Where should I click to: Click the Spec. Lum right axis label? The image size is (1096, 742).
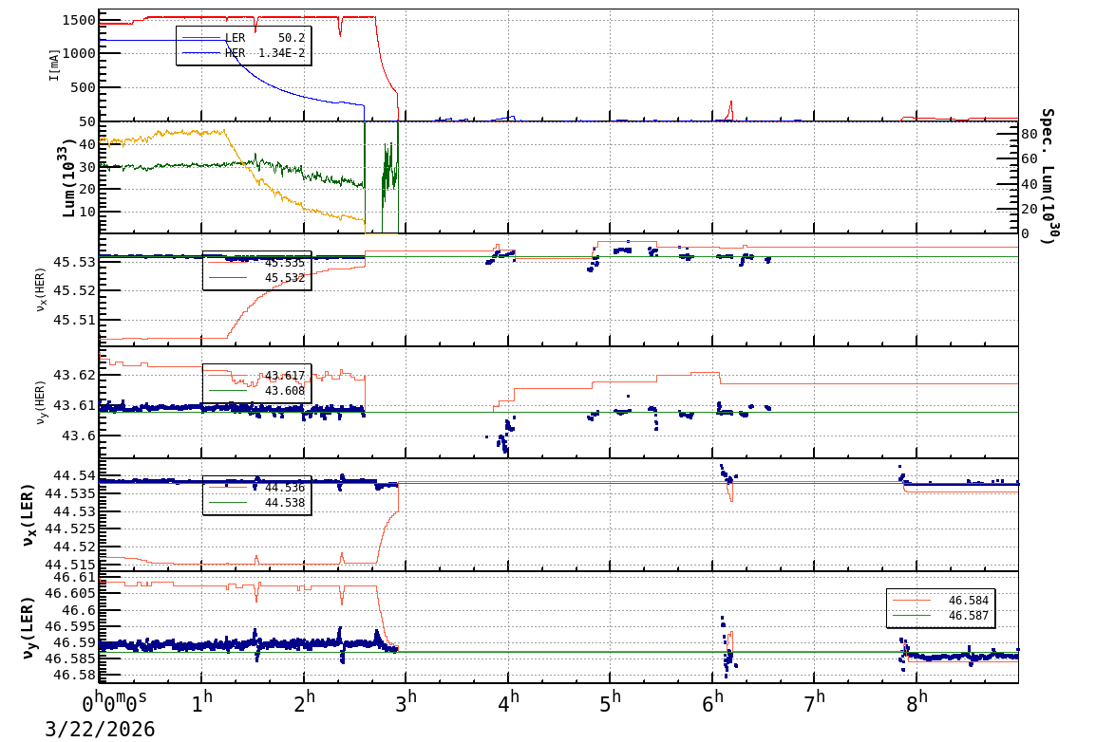point(1047,176)
